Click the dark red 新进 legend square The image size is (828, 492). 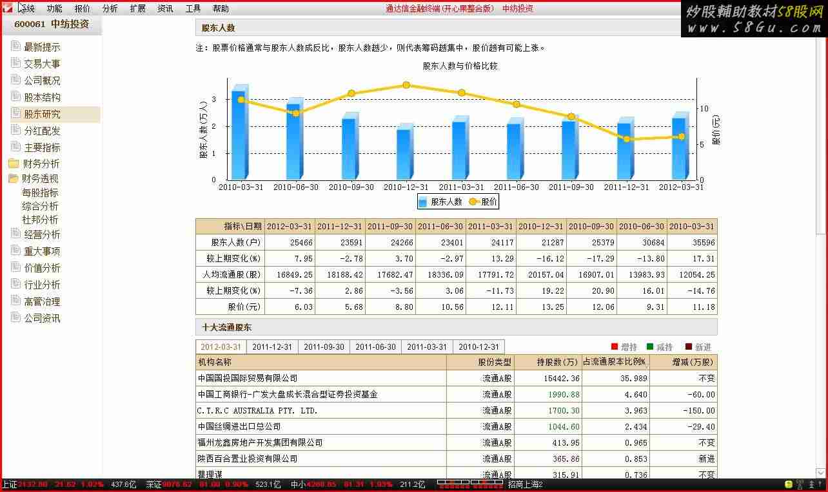pos(689,346)
